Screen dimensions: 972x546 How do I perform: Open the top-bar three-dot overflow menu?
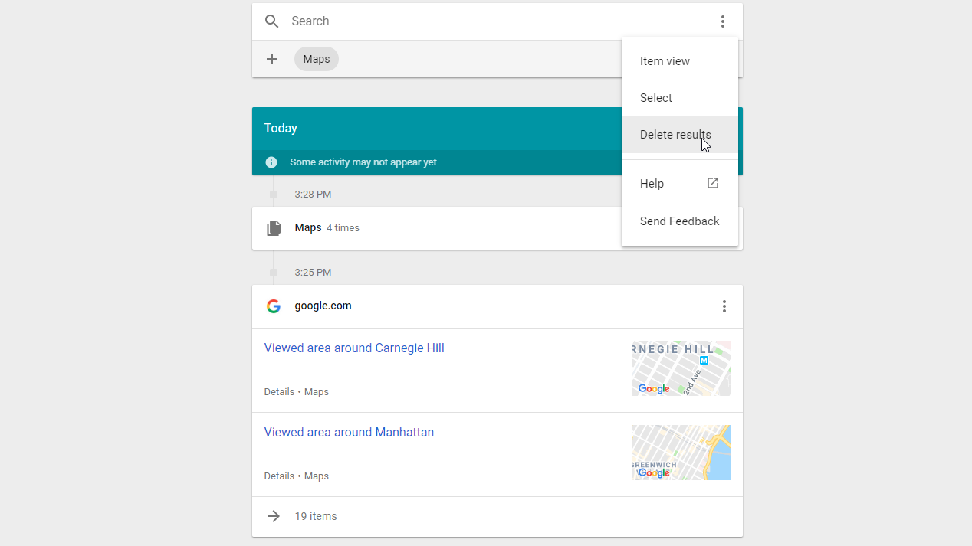click(722, 21)
